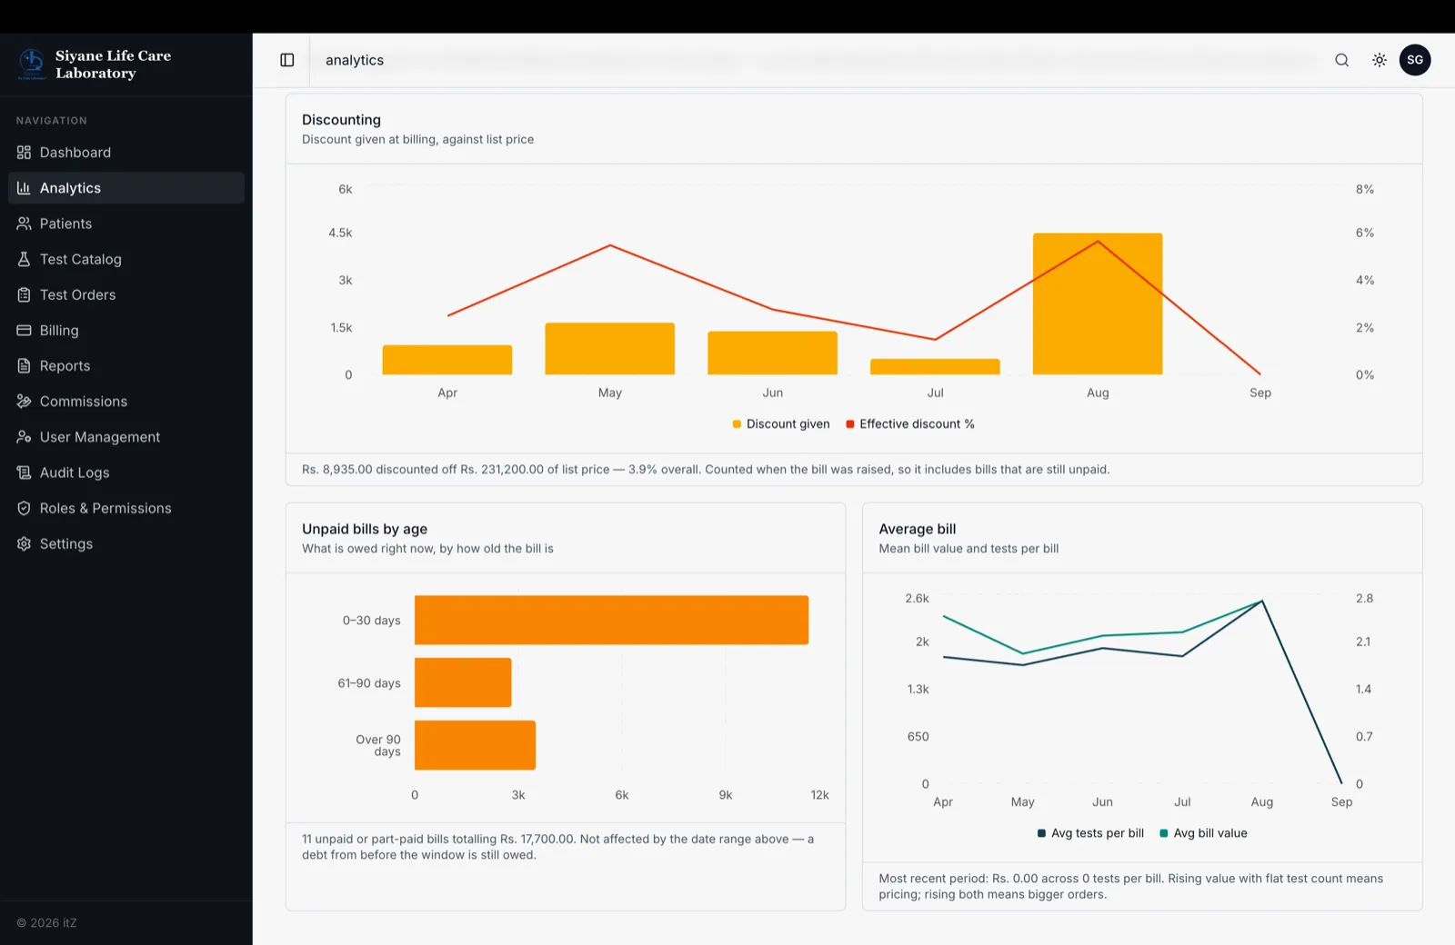This screenshot has height=945, width=1455.
Task: Click the Discounting card heading
Action: tap(341, 120)
